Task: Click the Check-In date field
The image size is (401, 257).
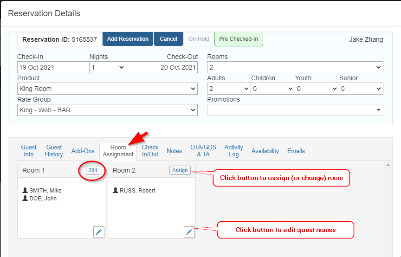Action: 53,67
